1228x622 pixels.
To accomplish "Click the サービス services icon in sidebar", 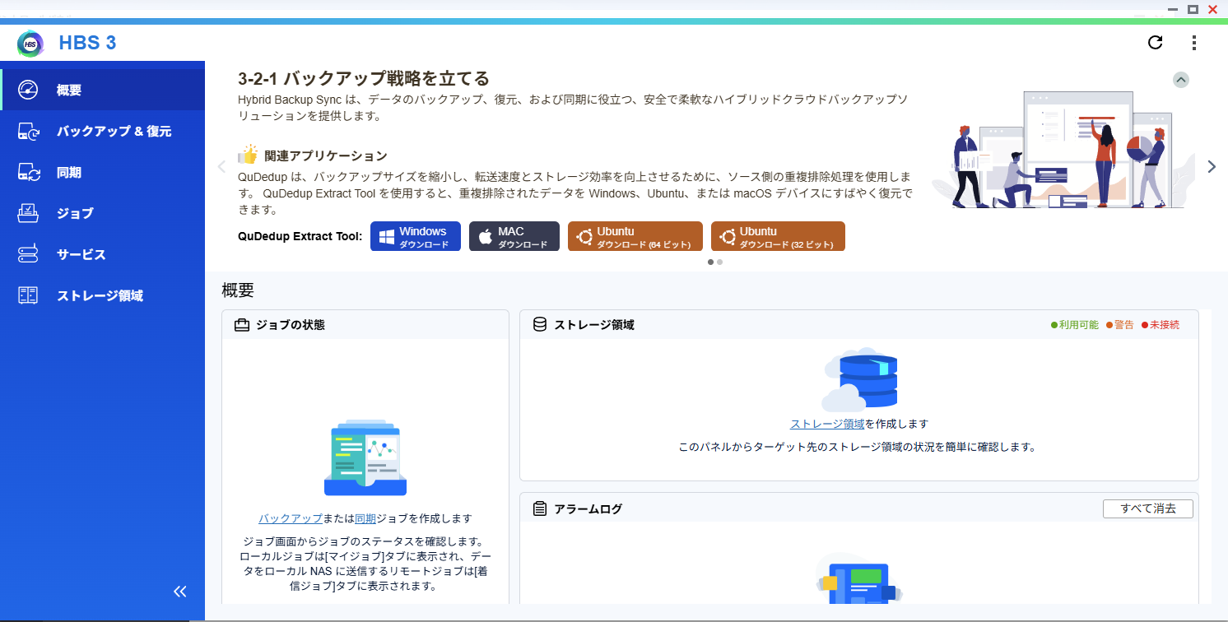I will pos(29,255).
